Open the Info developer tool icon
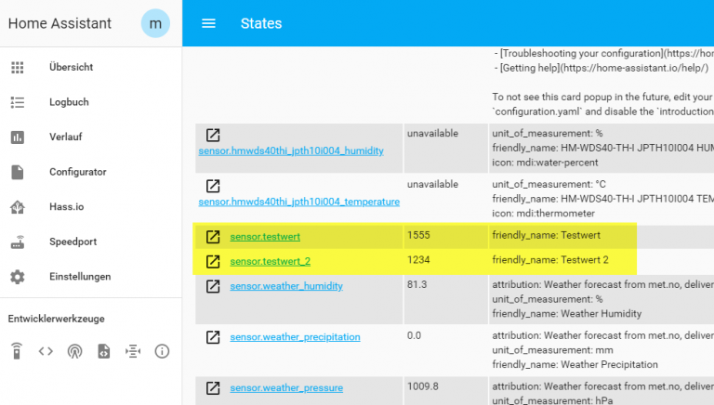714x405 pixels. tap(162, 350)
